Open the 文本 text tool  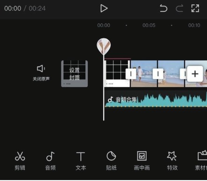tap(81, 161)
